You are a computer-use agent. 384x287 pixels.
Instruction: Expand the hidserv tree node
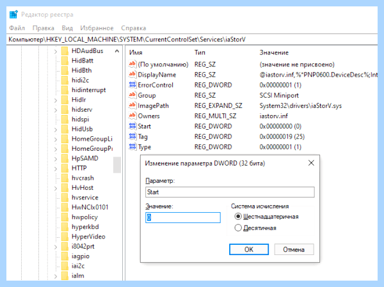pos(56,110)
